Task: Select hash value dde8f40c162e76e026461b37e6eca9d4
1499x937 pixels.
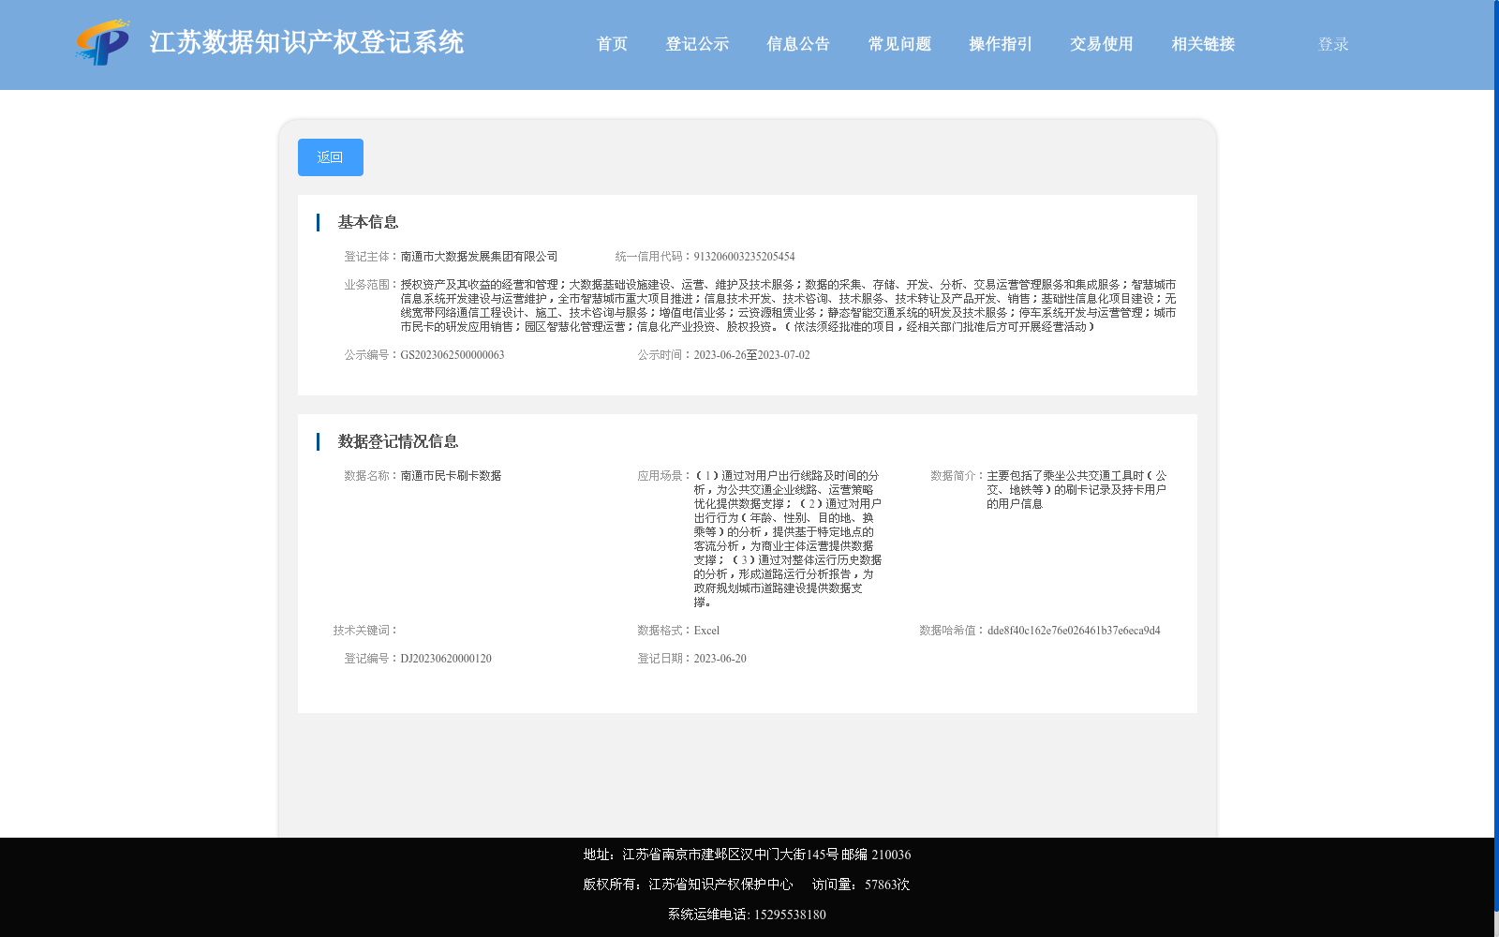Action: (1074, 631)
